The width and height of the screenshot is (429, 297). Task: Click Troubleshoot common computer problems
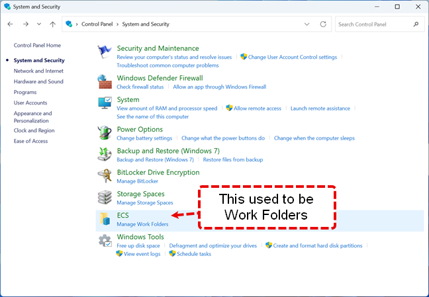tap(167, 65)
